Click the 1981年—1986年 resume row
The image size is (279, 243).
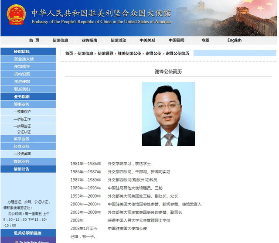click(x=110, y=164)
